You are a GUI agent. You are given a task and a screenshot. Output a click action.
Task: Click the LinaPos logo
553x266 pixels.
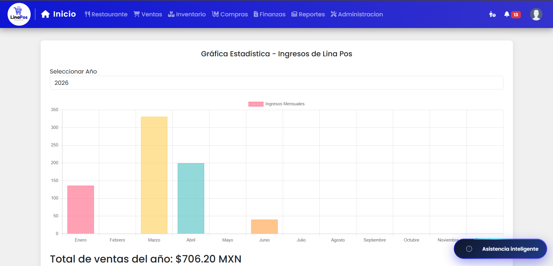point(19,14)
